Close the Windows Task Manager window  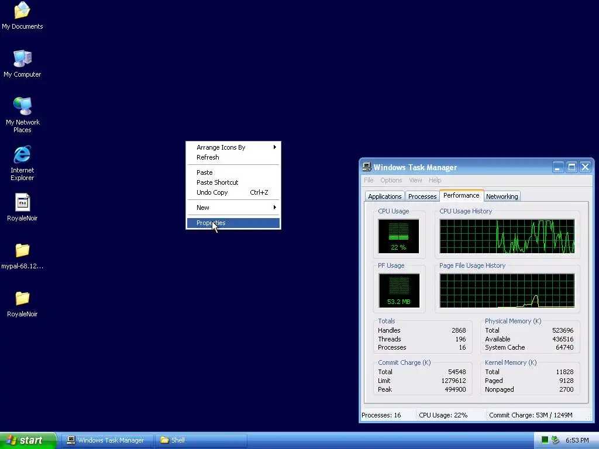[x=585, y=167]
